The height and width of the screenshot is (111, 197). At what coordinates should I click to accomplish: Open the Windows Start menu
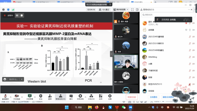(x=67, y=107)
